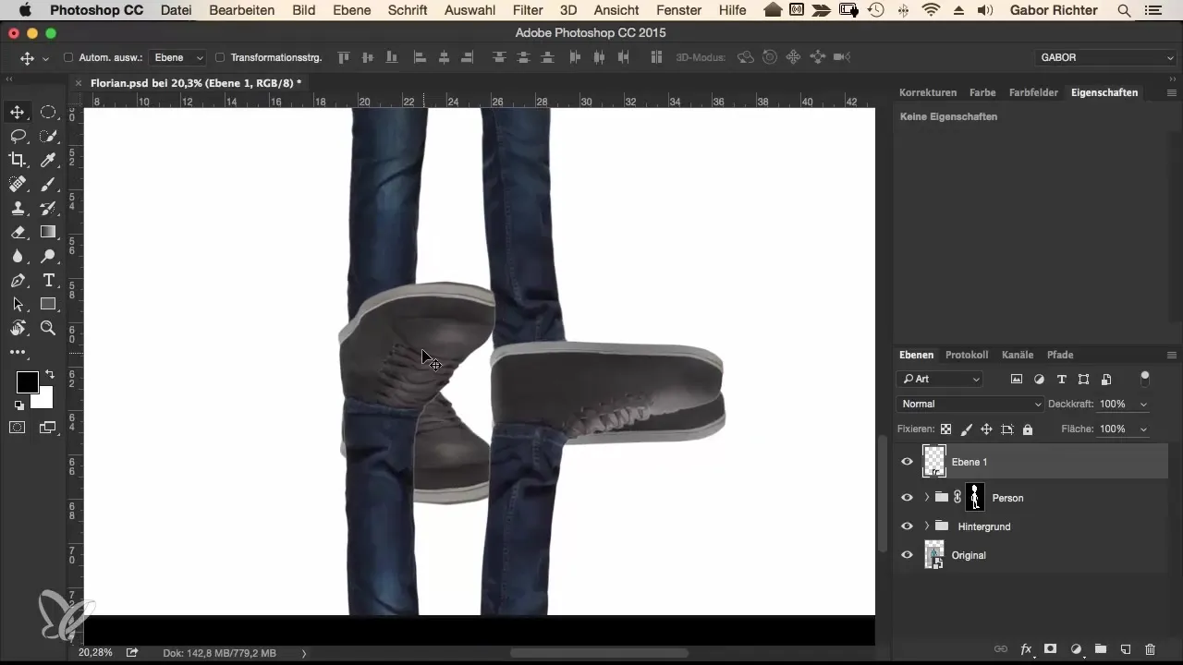The width and height of the screenshot is (1183, 665).
Task: Create a new adjustment layer
Action: coord(1076,649)
